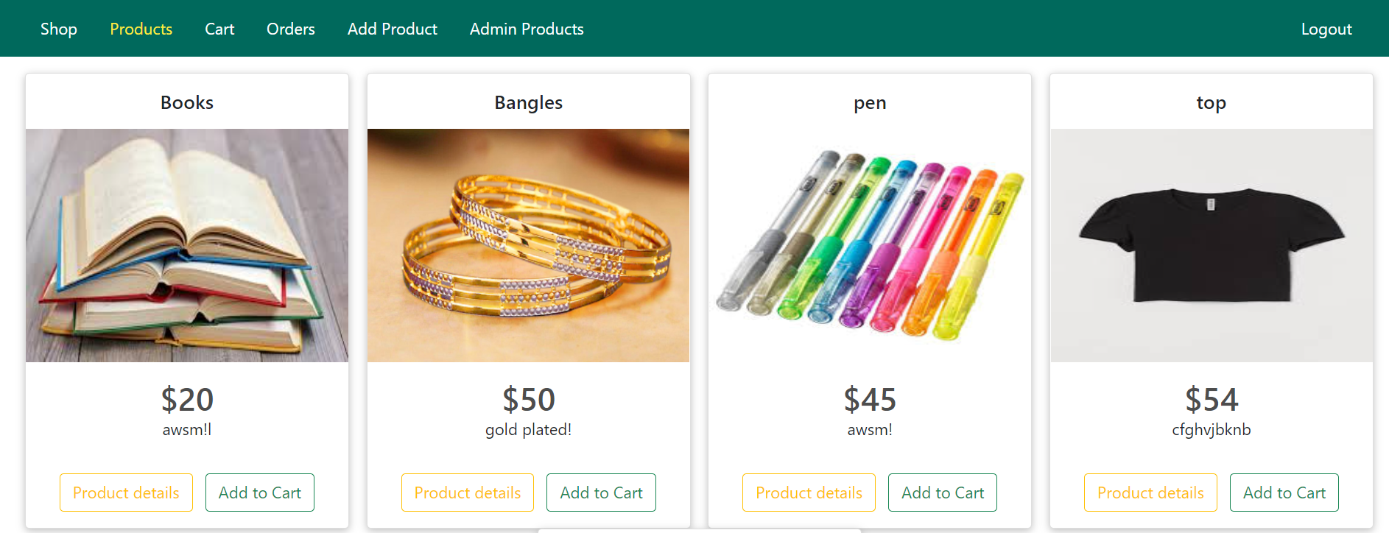The height and width of the screenshot is (533, 1389).
Task: Open the Add Product page
Action: tap(393, 29)
